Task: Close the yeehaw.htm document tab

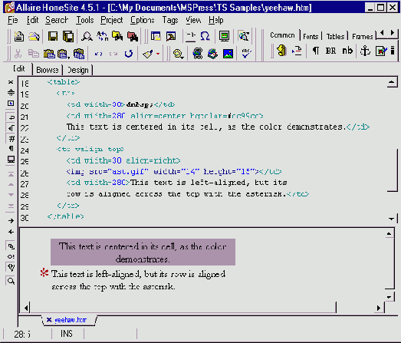Action: [49, 320]
